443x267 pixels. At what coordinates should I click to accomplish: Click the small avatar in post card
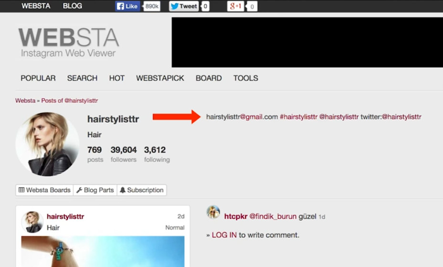tap(32, 222)
